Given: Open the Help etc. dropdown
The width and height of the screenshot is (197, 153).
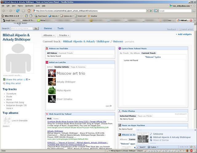Looking at the screenshot, I should coord(54,16).
